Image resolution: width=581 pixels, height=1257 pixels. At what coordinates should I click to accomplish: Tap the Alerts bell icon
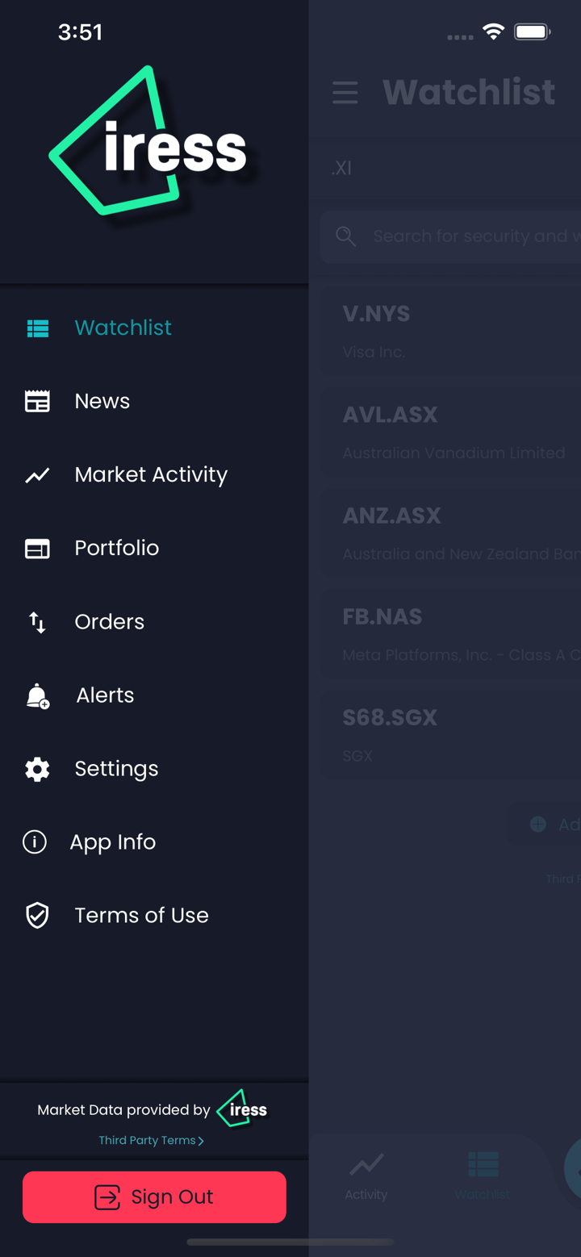[37, 695]
